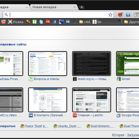Open the c4d bookmarks folder
The height and width of the screenshot is (139, 139).
(x=84, y=22)
